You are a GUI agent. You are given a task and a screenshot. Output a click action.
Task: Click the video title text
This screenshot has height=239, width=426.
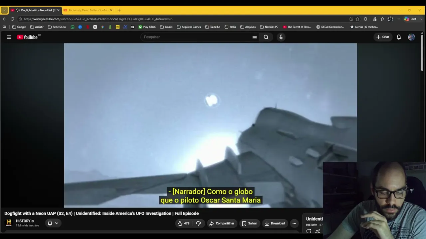point(102,213)
